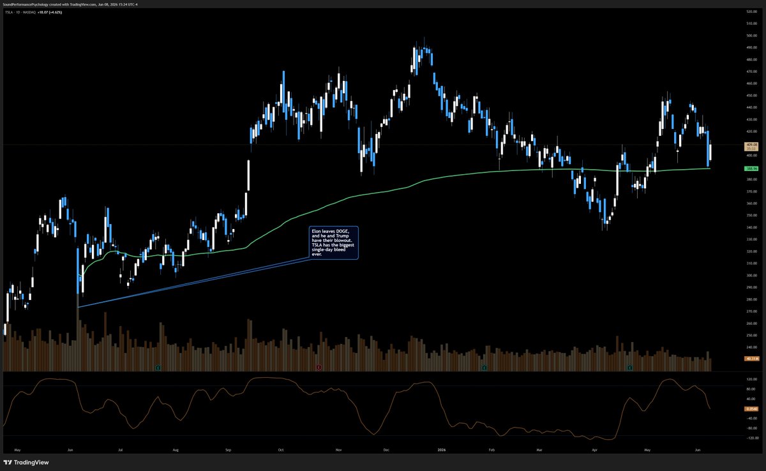Click the 120.00 oscillator scale label

pyautogui.click(x=751, y=379)
